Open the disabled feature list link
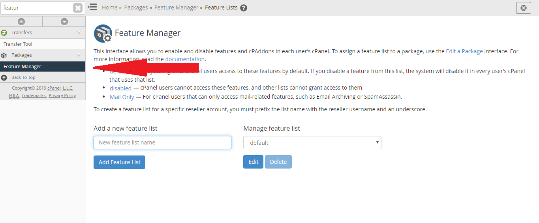Viewport: 539px width, 223px height. [x=120, y=88]
